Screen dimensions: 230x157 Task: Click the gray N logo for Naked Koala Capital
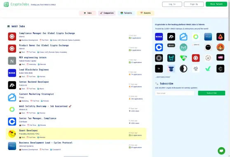pyautogui.click(x=12, y=61)
